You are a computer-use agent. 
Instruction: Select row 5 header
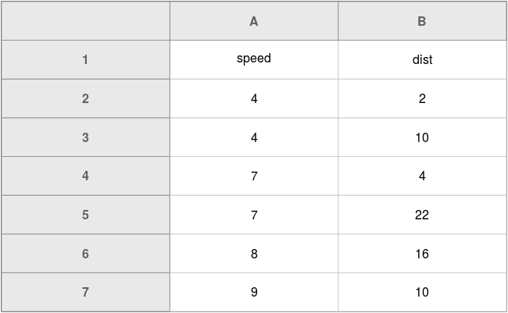pos(85,215)
